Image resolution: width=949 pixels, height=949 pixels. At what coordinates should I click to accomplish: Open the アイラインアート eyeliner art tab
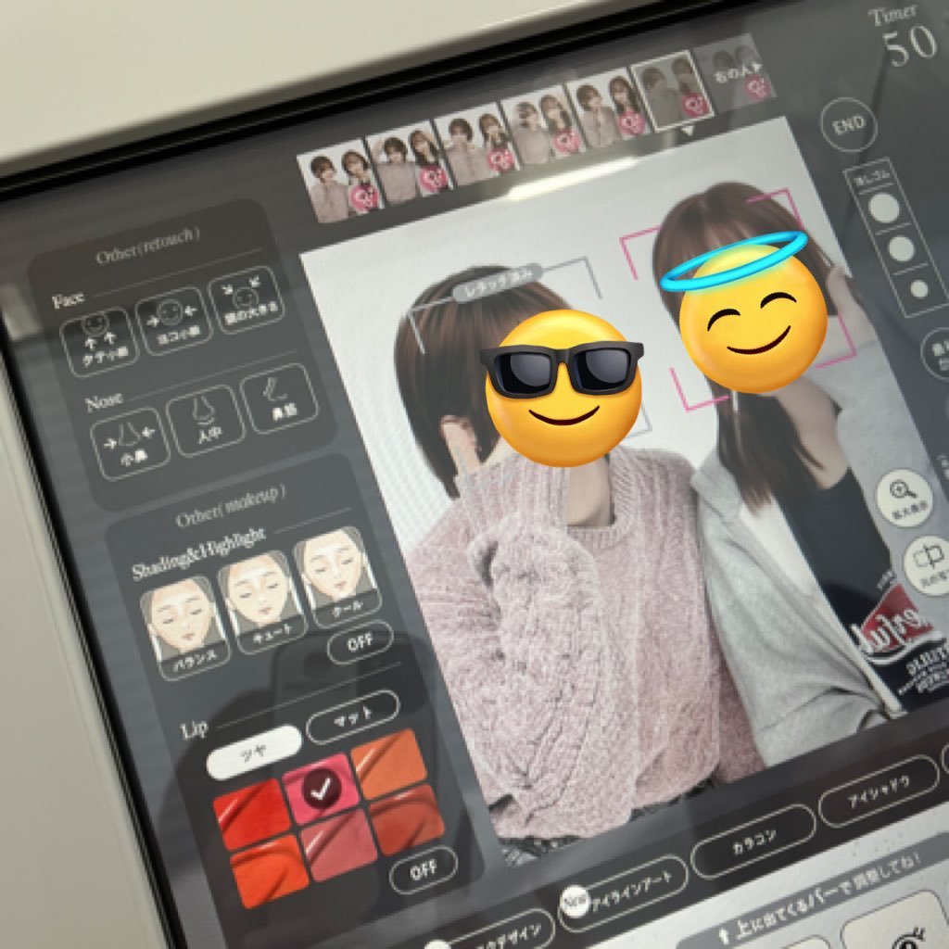coord(624,893)
